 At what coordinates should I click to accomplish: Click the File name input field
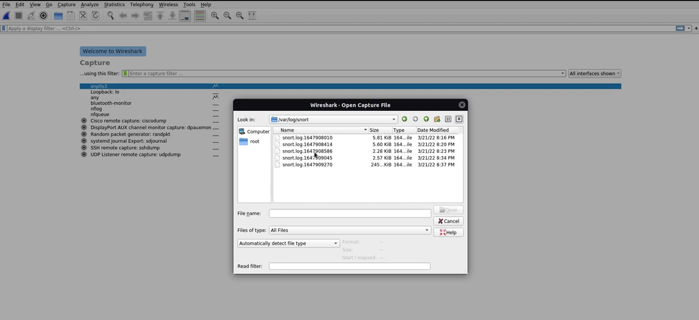(350, 214)
